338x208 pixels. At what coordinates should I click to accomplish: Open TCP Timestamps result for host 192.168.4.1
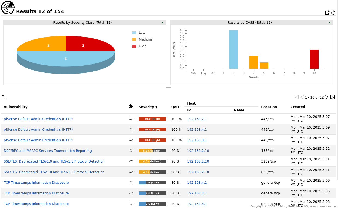(x=36, y=183)
